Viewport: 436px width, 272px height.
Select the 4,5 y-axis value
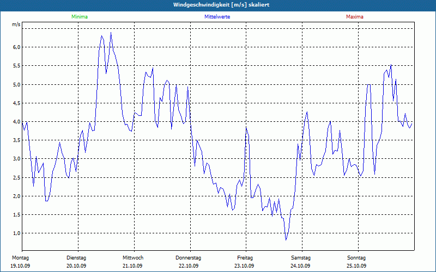[x=17, y=103]
